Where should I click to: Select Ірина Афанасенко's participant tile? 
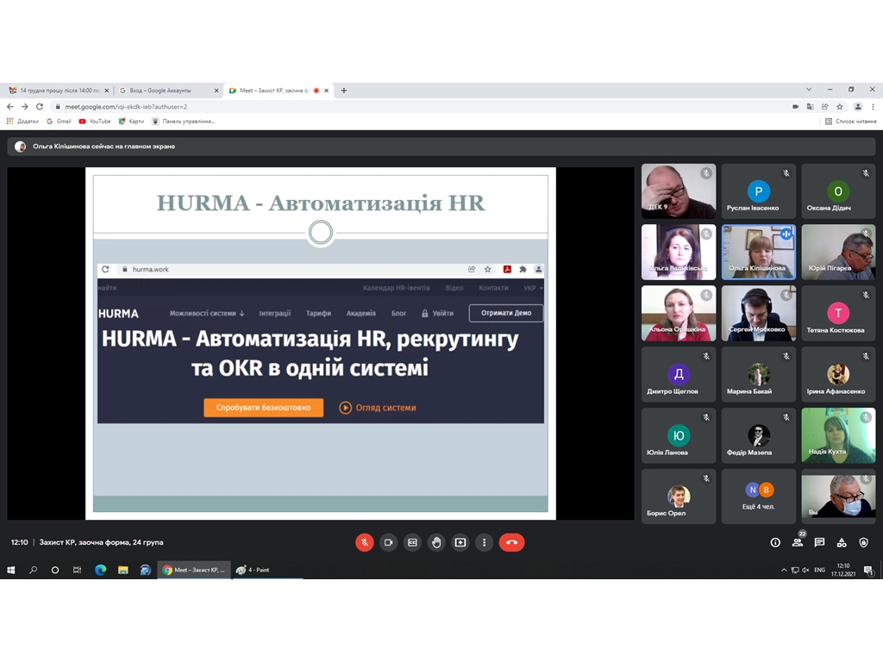(838, 374)
